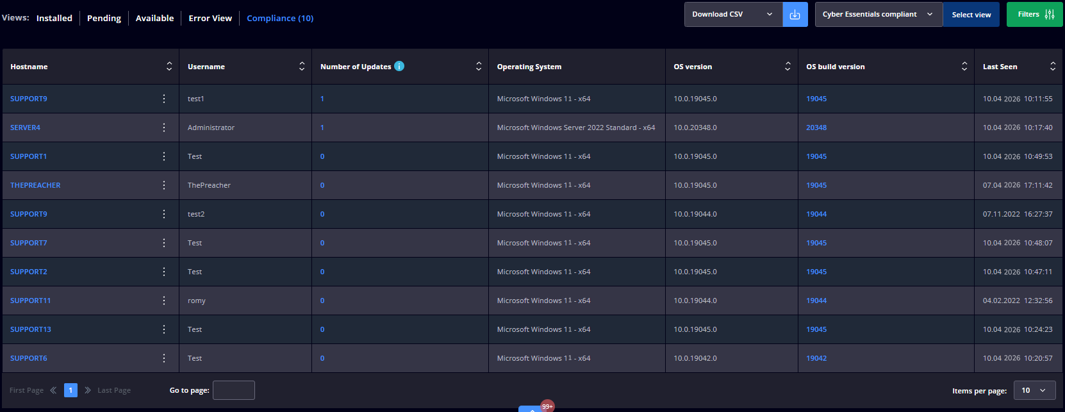Click the Select view button

(x=971, y=15)
